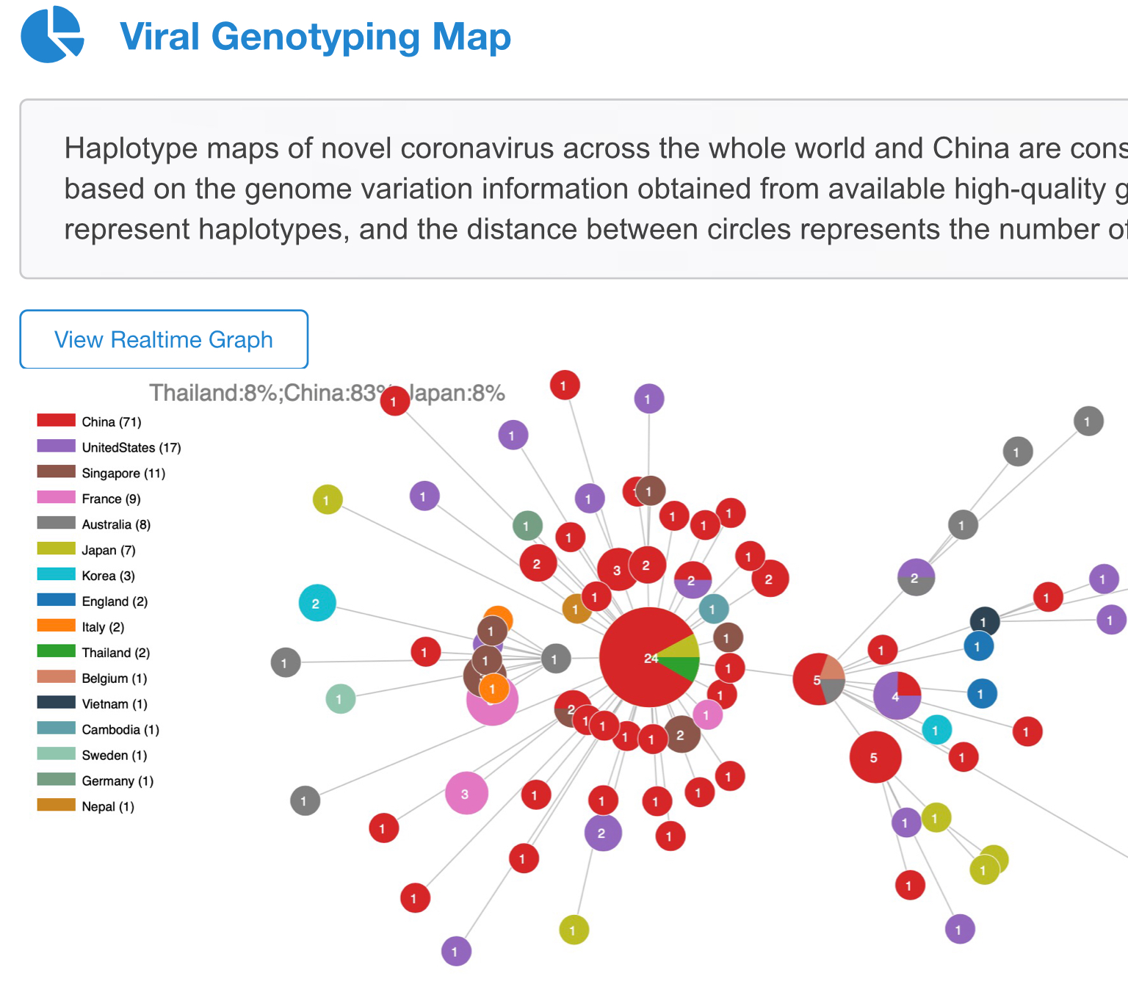Click the Vietnam dark legend swatch
Viewport: 1128px width, 1006px height.
coord(57,703)
